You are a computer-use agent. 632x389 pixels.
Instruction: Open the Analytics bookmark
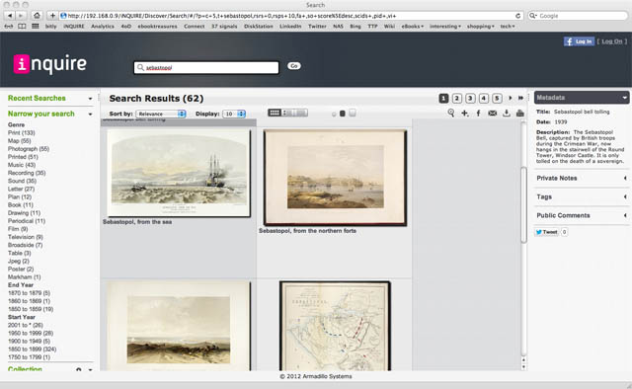point(103,27)
